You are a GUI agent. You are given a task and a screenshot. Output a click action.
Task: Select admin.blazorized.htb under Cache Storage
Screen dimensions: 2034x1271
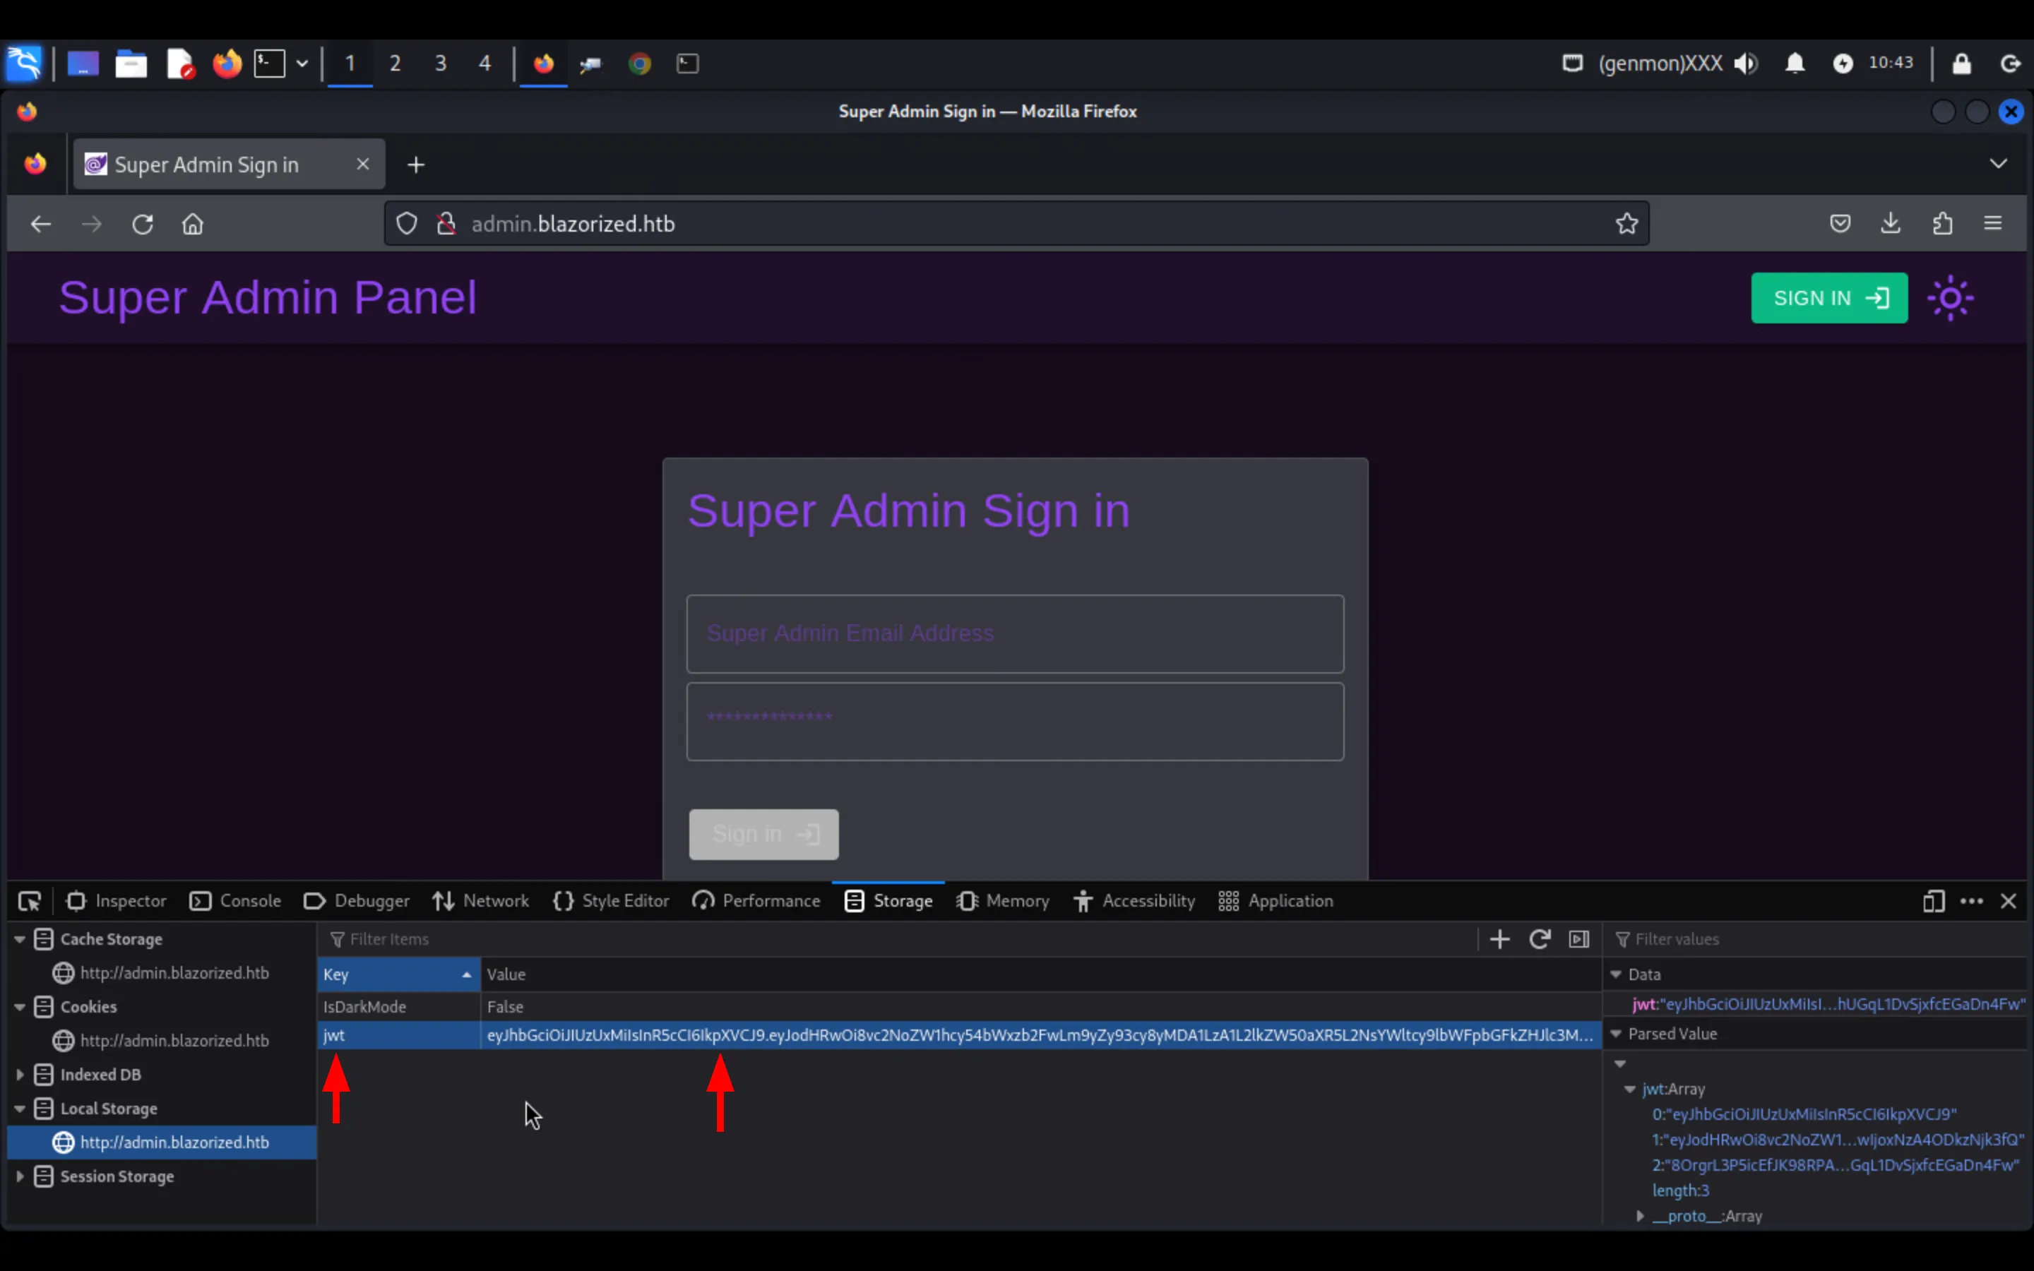161,972
